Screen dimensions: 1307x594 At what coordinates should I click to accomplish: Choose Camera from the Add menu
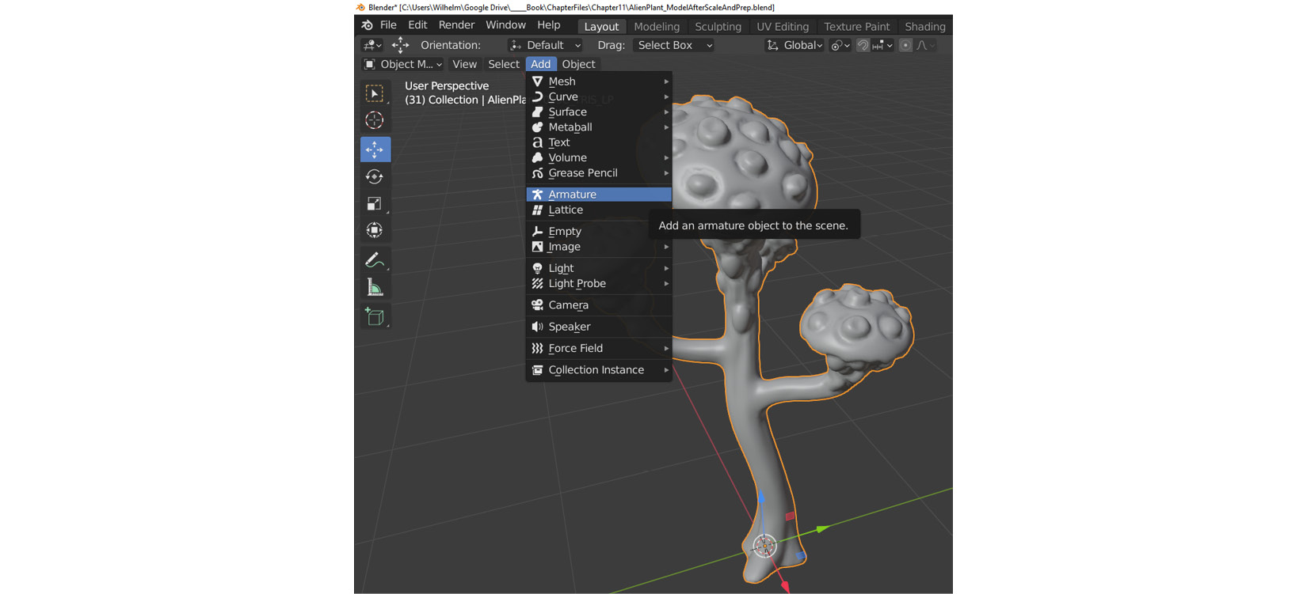(x=599, y=305)
